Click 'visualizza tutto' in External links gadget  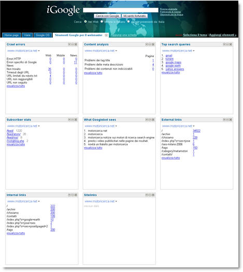point(170,158)
